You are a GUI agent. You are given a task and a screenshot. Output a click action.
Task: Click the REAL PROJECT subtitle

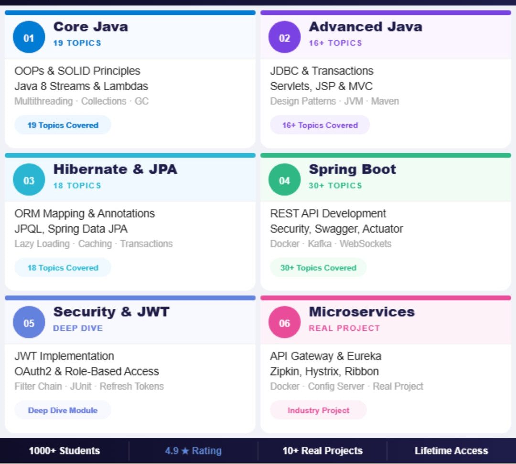point(344,328)
